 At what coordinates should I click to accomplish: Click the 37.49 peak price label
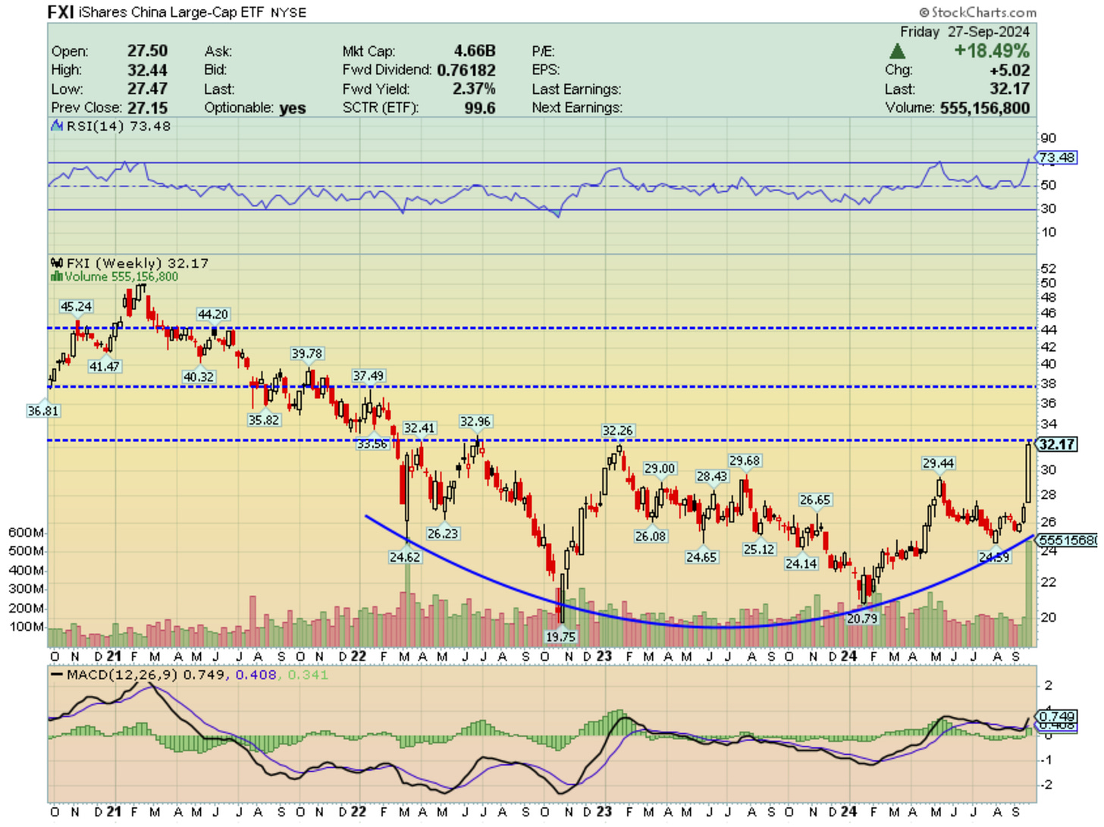369,375
